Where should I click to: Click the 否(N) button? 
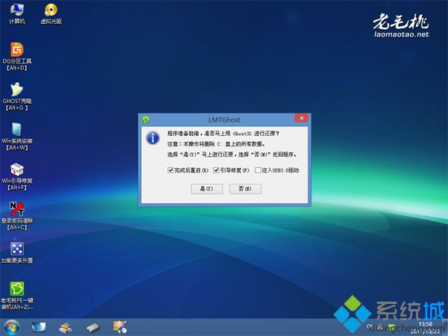tap(245, 189)
